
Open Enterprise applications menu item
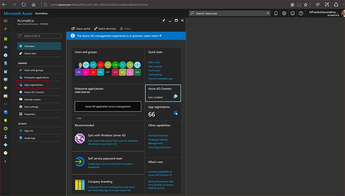coord(39,77)
